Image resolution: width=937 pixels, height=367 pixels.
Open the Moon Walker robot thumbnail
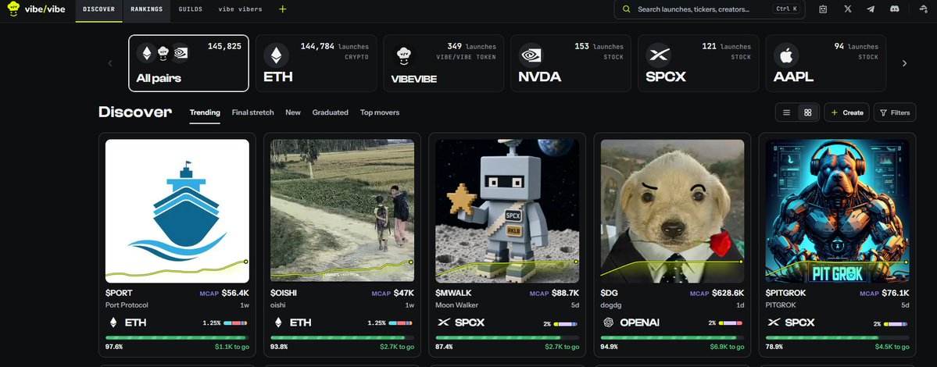pos(507,211)
